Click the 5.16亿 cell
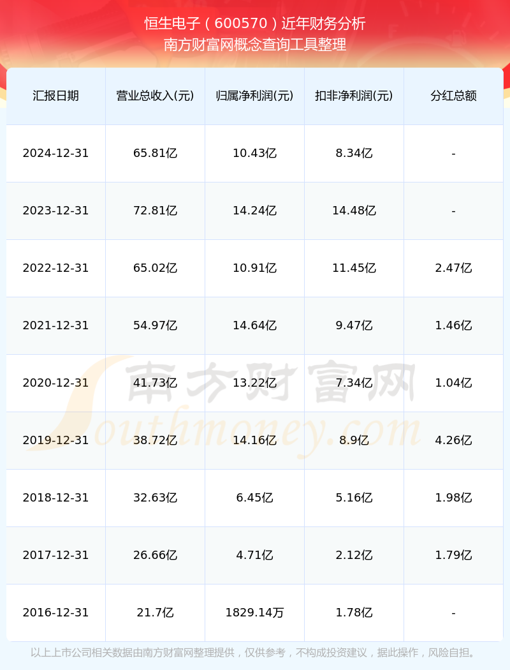 click(354, 498)
